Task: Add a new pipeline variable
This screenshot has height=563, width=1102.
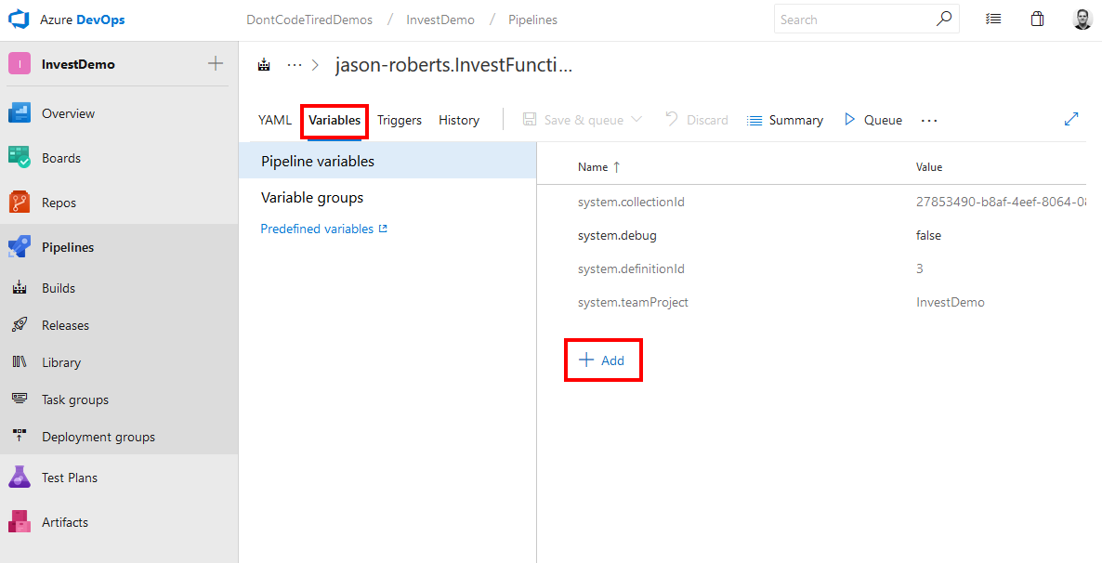Action: coord(602,360)
